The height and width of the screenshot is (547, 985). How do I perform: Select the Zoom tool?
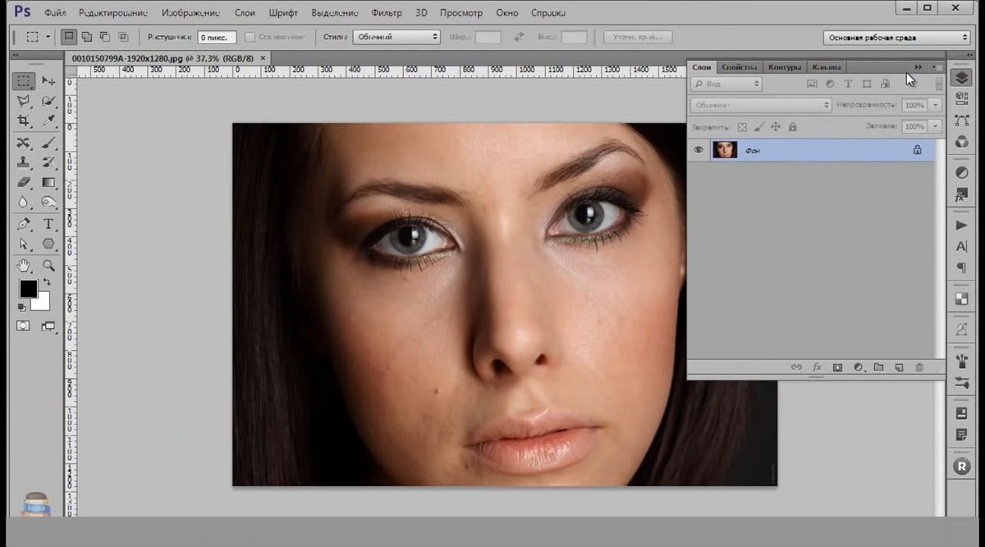(x=48, y=265)
